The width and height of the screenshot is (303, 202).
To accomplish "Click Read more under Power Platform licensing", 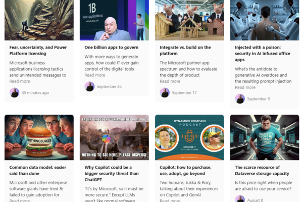I will 20,81.
